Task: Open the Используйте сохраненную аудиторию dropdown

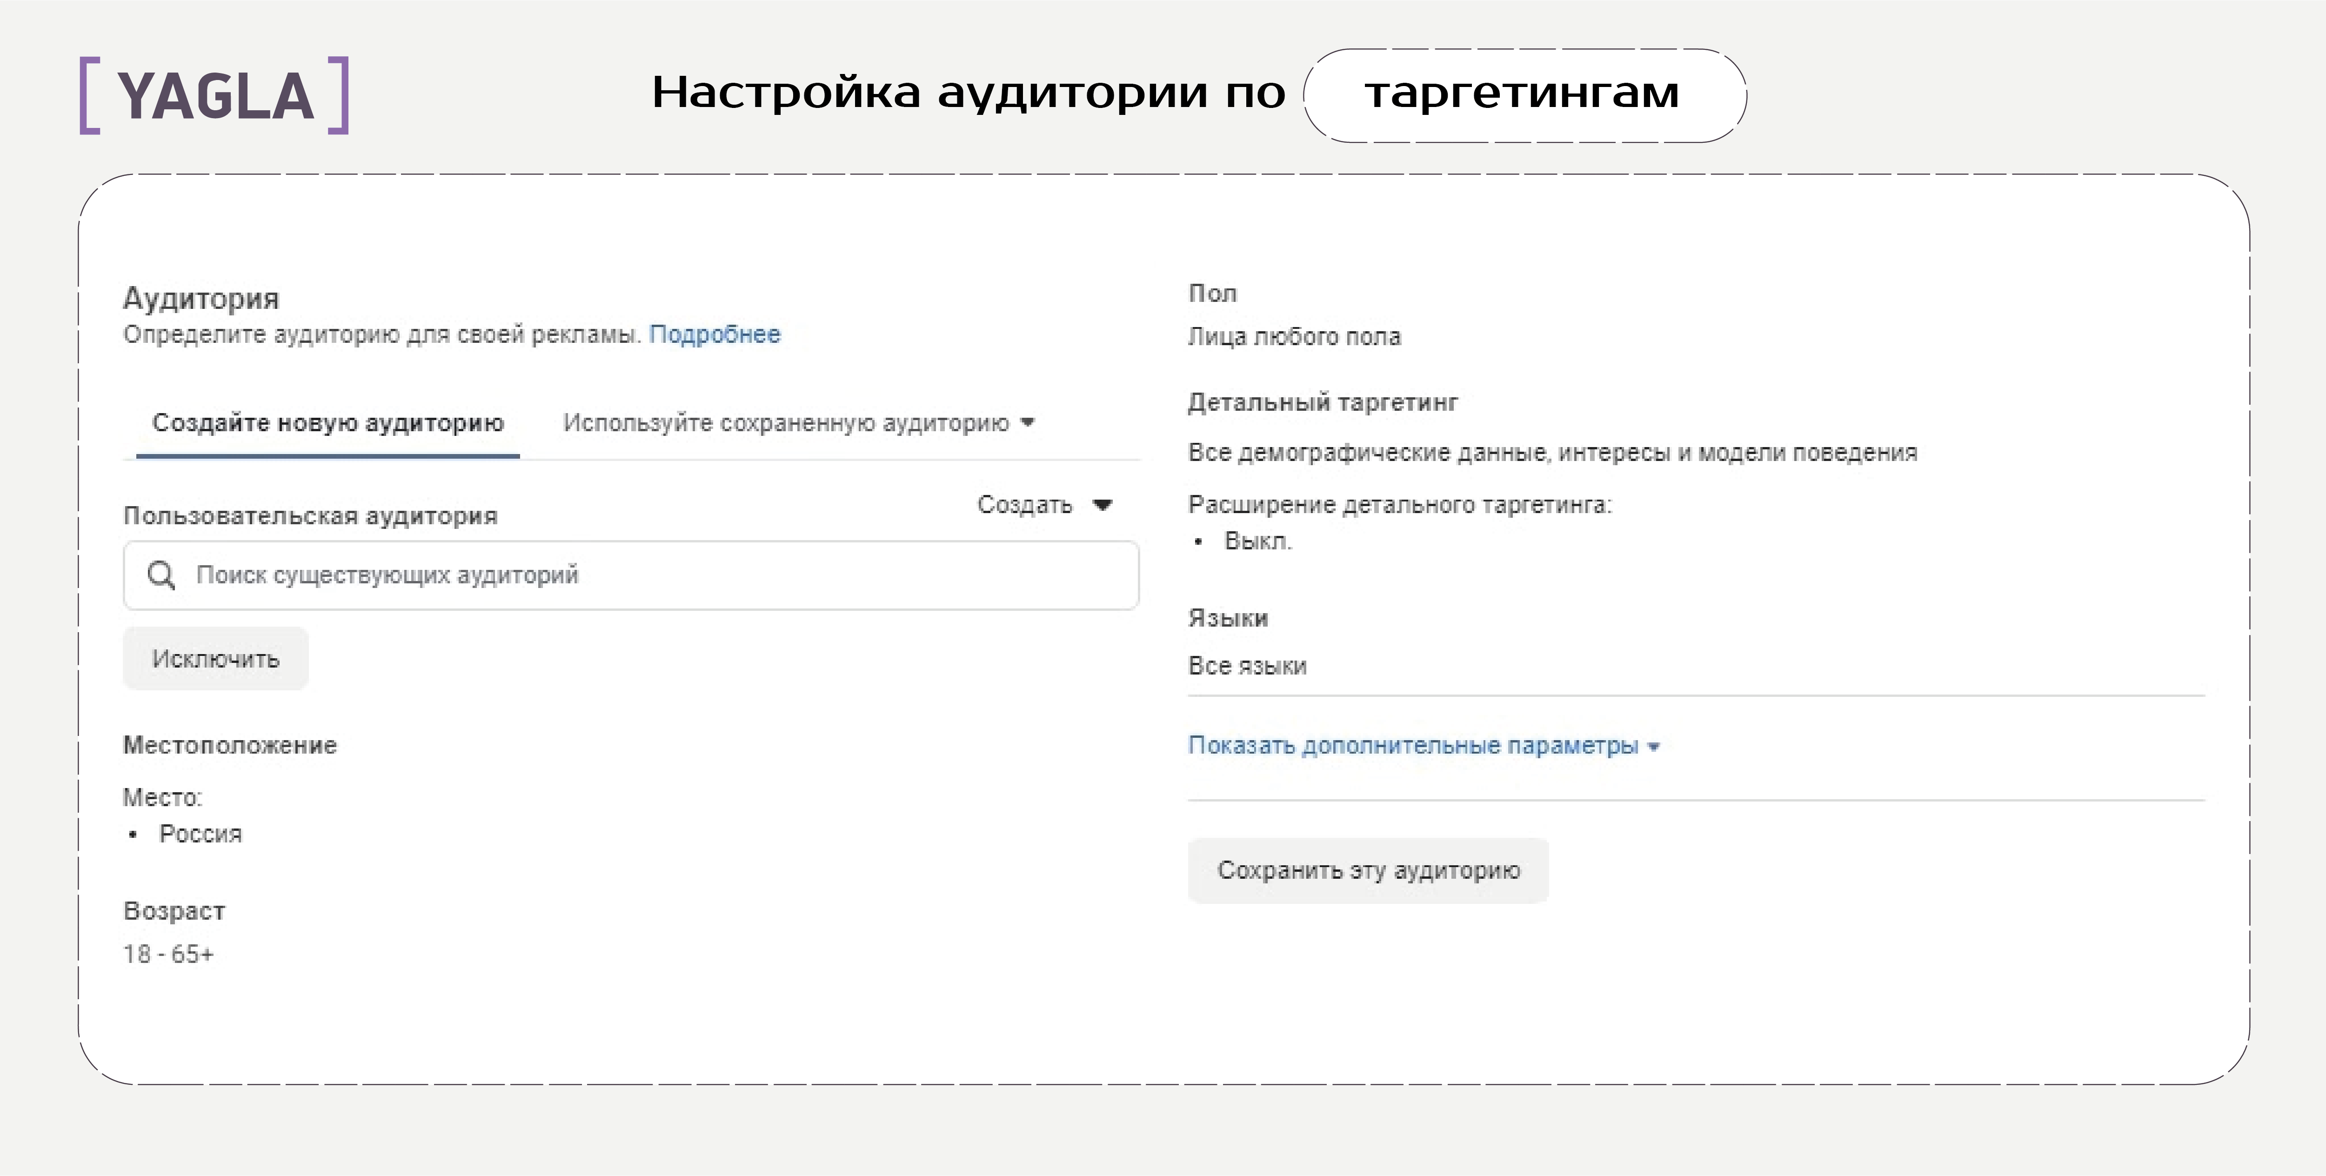Action: click(799, 423)
